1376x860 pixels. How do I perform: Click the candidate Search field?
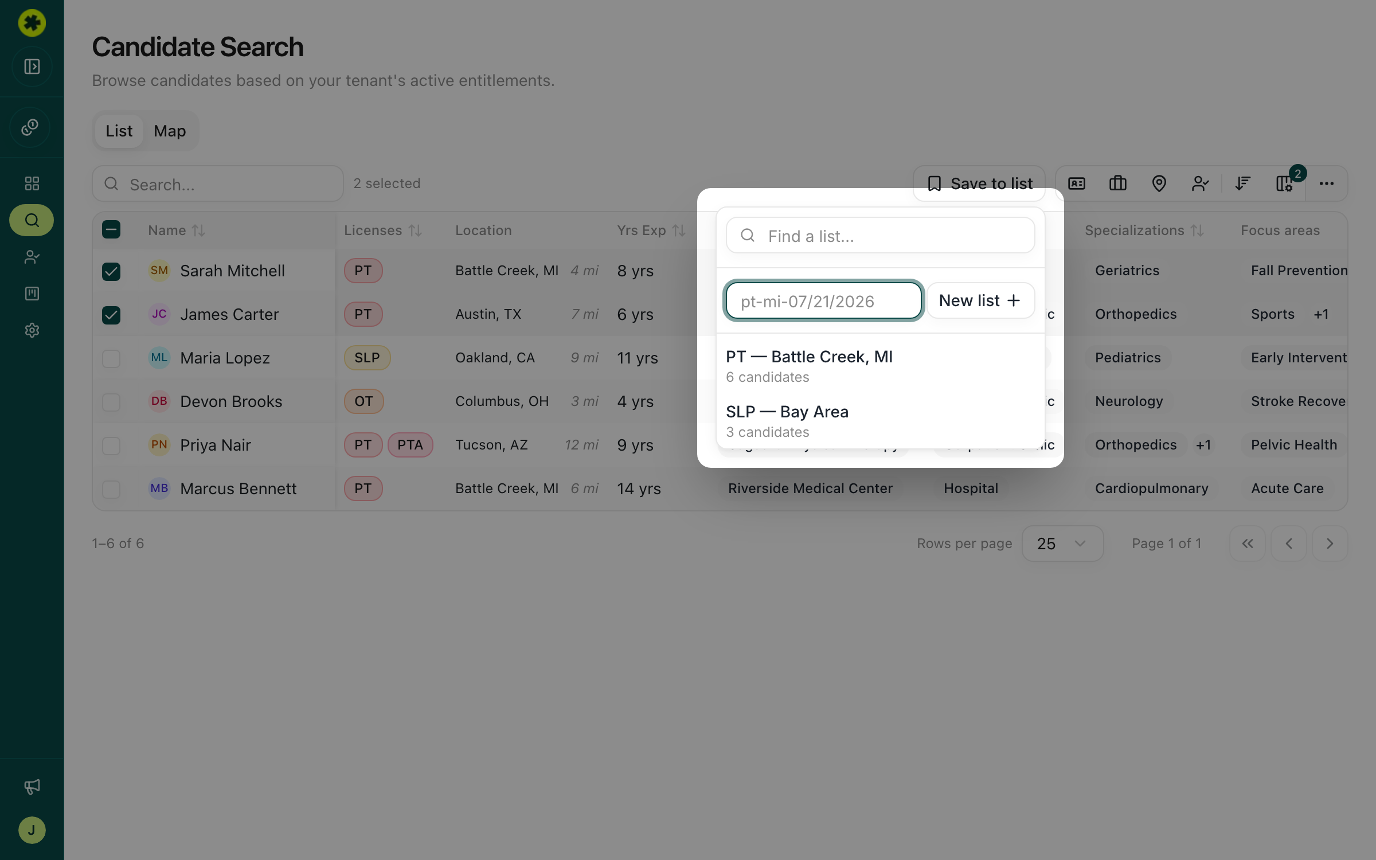(x=218, y=183)
